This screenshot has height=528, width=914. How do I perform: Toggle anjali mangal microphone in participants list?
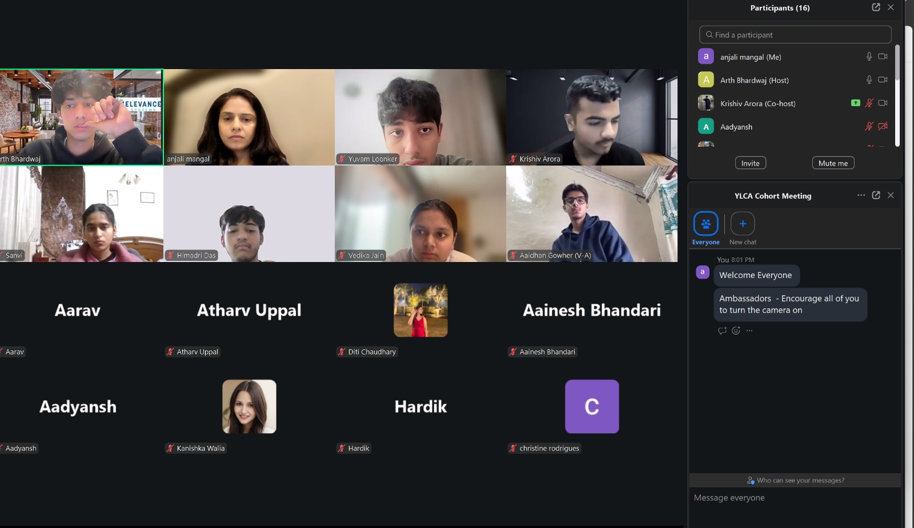click(x=869, y=57)
